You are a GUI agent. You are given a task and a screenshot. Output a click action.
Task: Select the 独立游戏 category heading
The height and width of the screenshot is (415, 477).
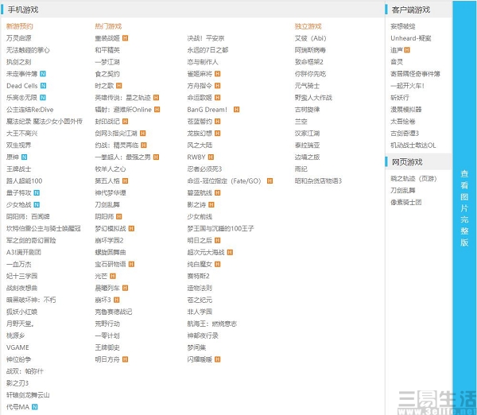coord(308,26)
